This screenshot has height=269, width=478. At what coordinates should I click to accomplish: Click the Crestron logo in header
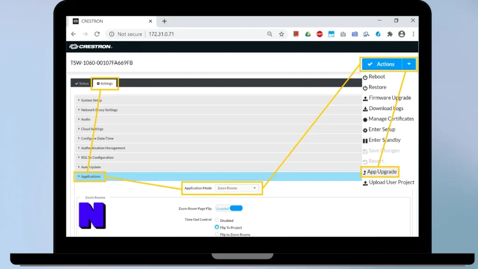tap(91, 46)
